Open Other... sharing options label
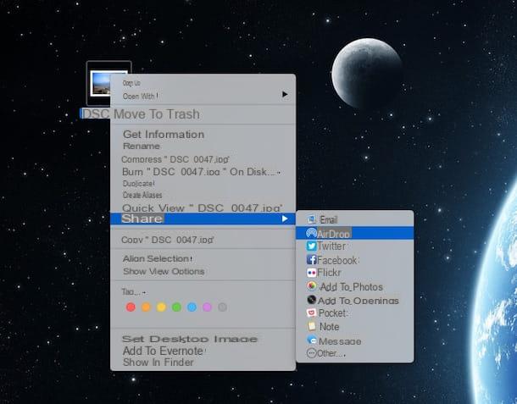 click(x=331, y=353)
